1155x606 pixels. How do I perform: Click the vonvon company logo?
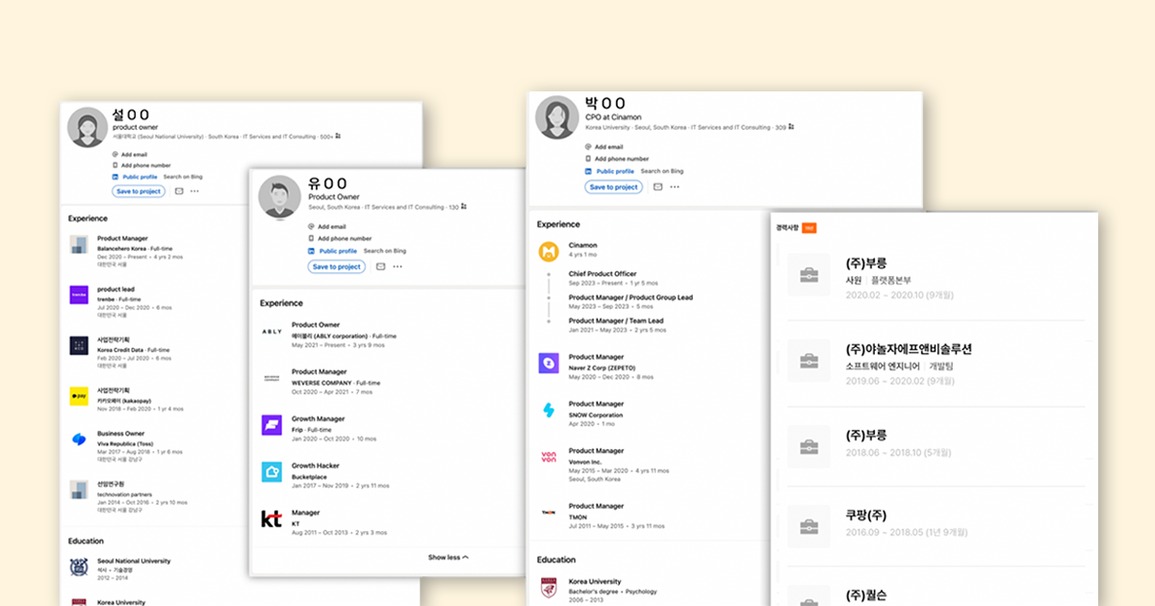pos(549,458)
